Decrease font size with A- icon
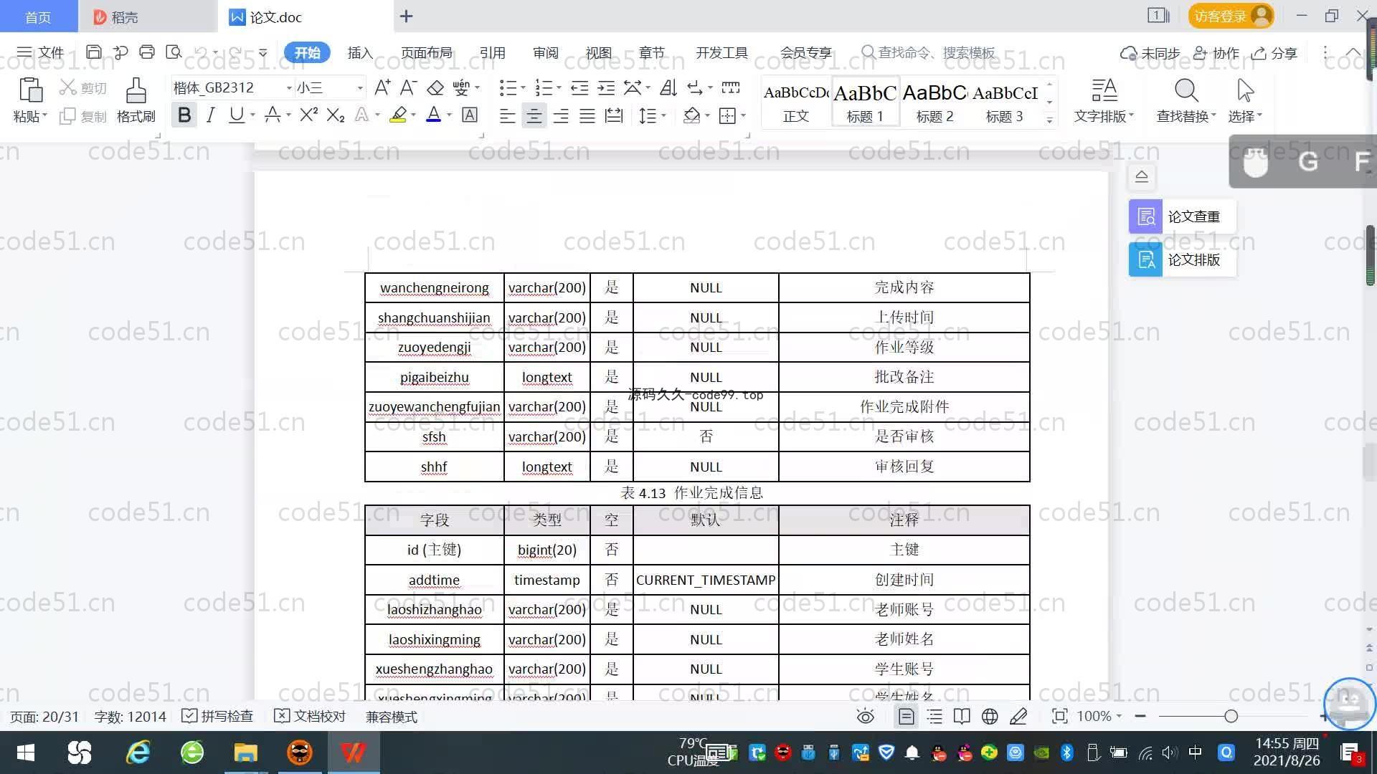The width and height of the screenshot is (1377, 774). pos(408,87)
